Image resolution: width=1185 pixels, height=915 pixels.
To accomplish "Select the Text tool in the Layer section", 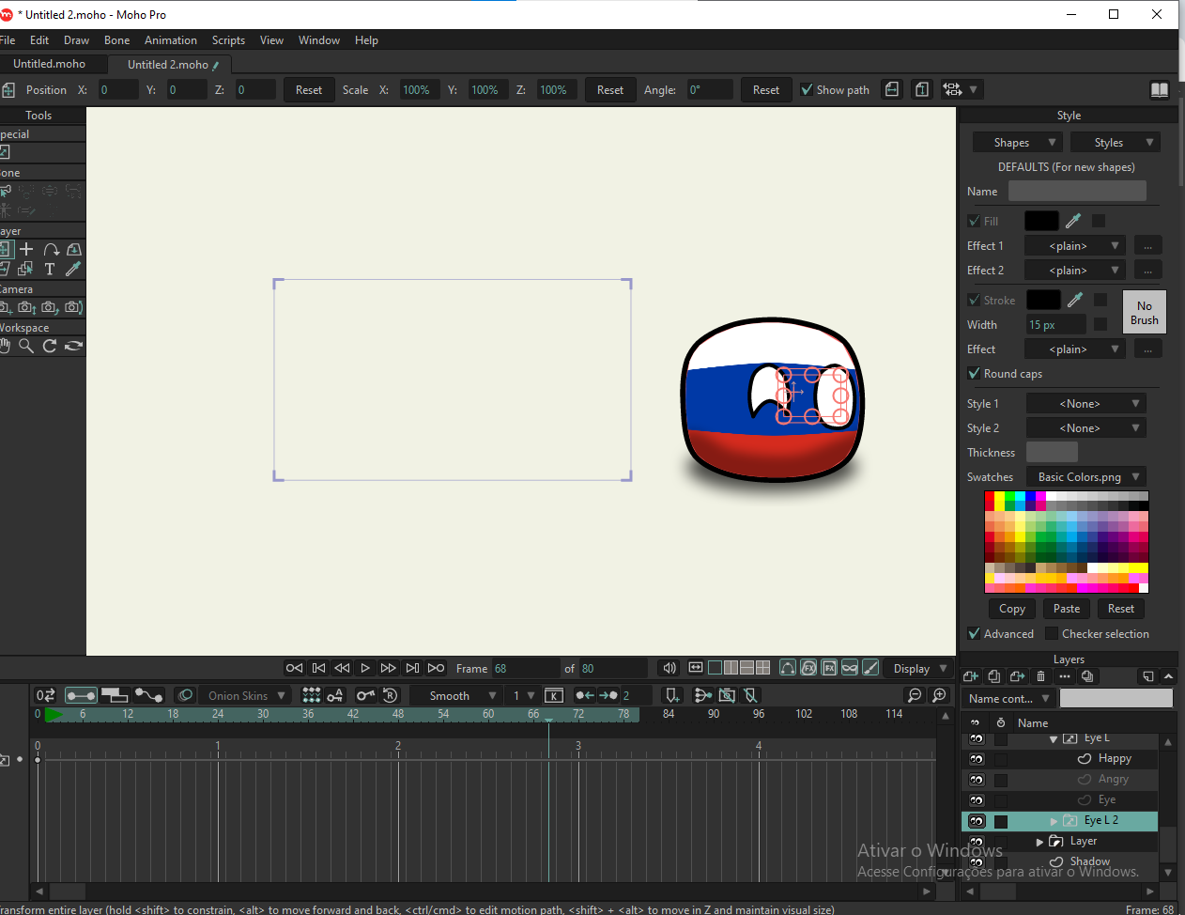I will point(49,269).
